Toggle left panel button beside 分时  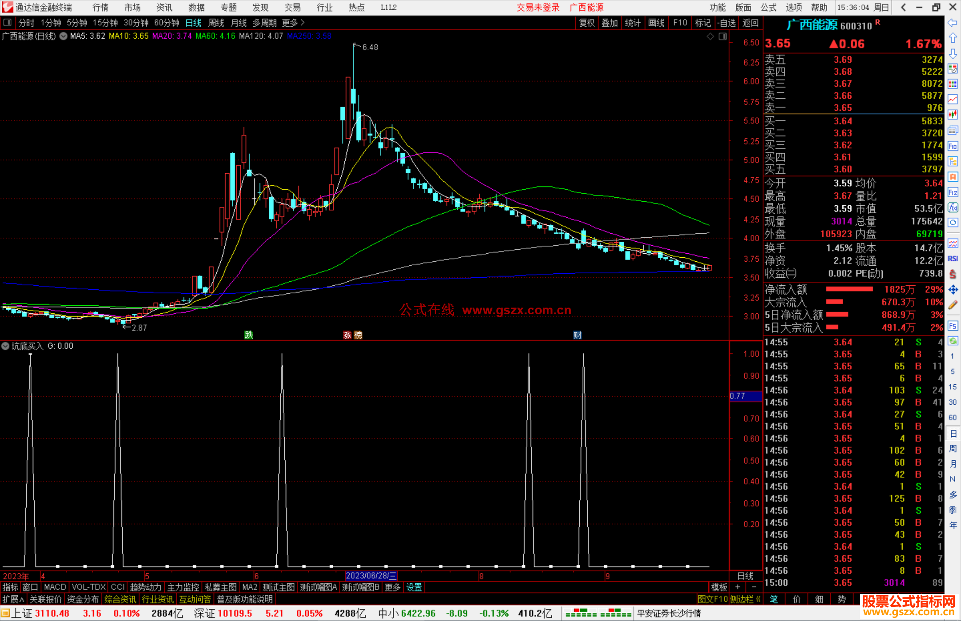click(8, 23)
